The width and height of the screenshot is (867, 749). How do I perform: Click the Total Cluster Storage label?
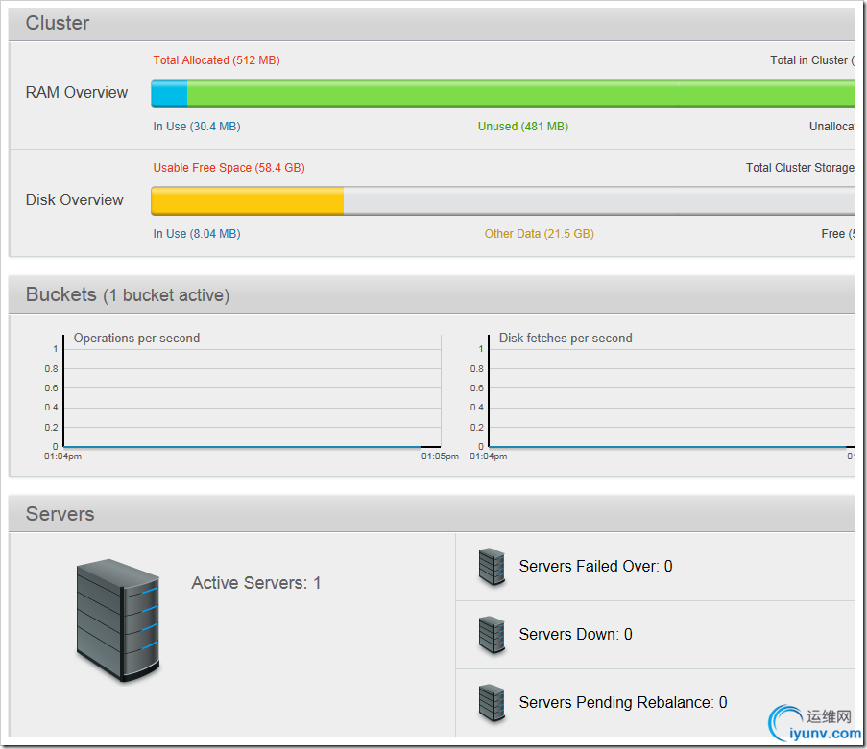800,168
